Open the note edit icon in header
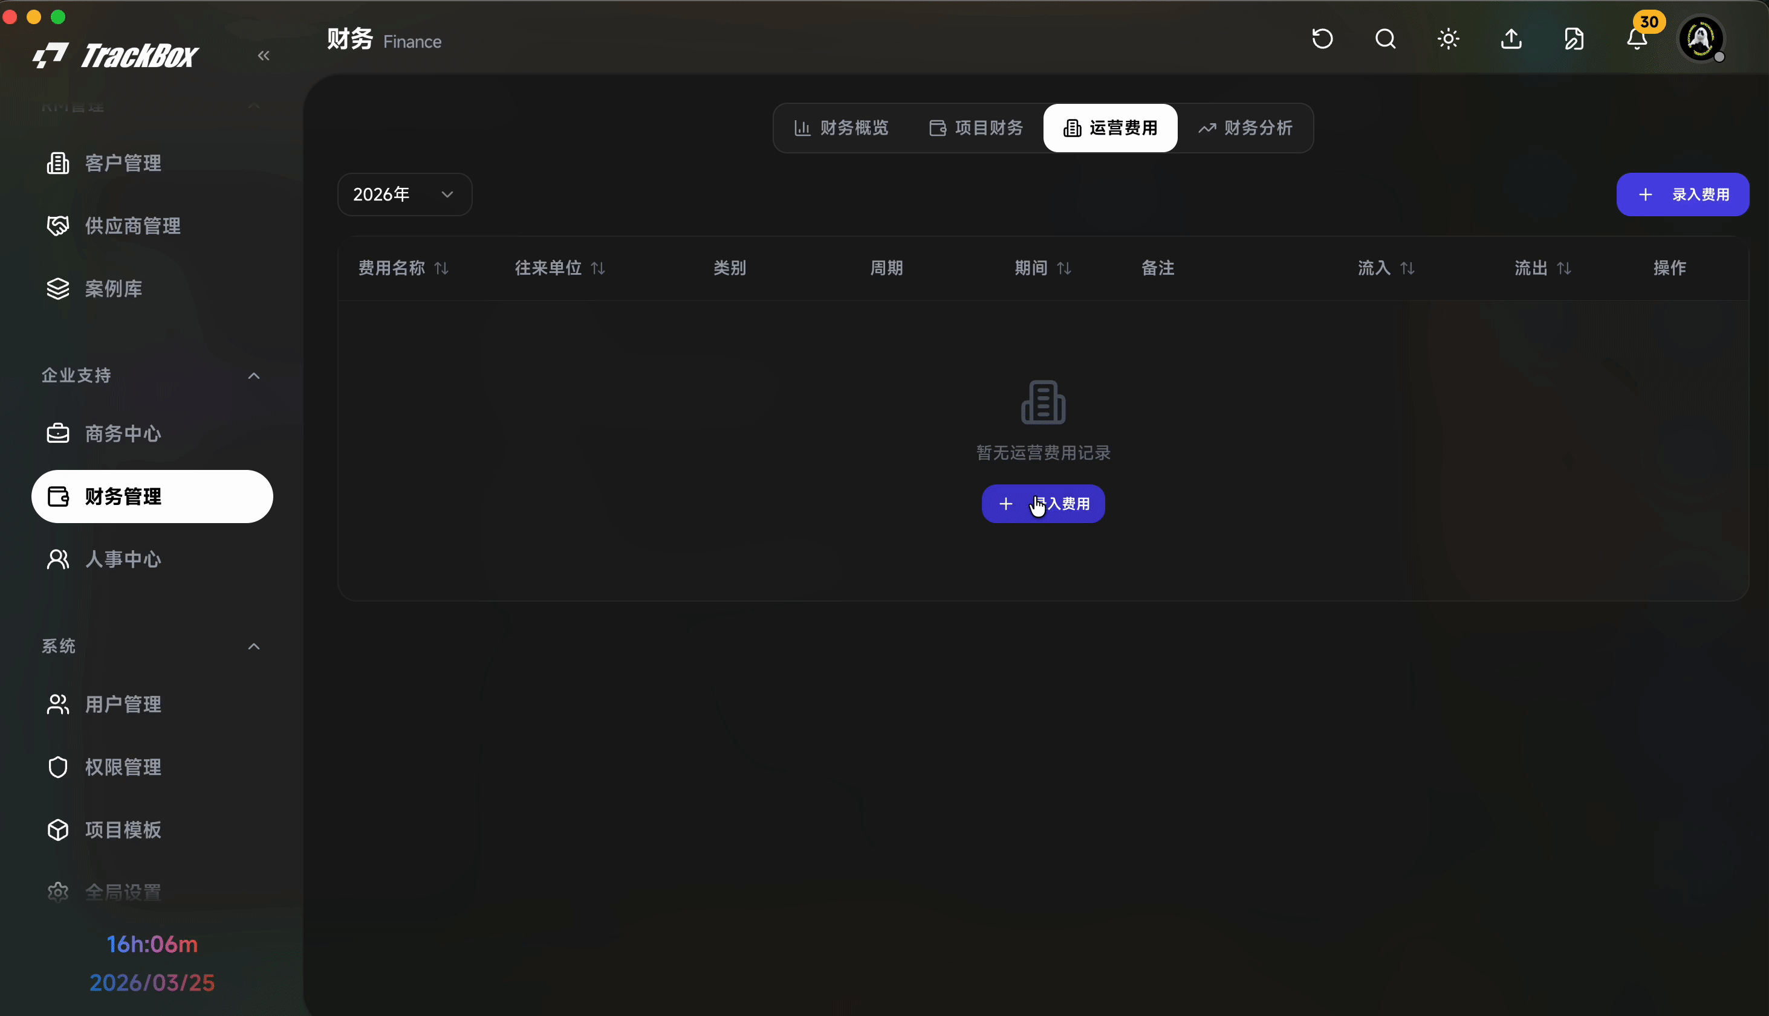The width and height of the screenshot is (1769, 1016). point(1574,39)
